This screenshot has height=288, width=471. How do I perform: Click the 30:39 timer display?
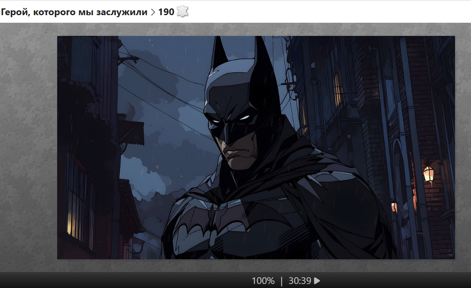299,281
